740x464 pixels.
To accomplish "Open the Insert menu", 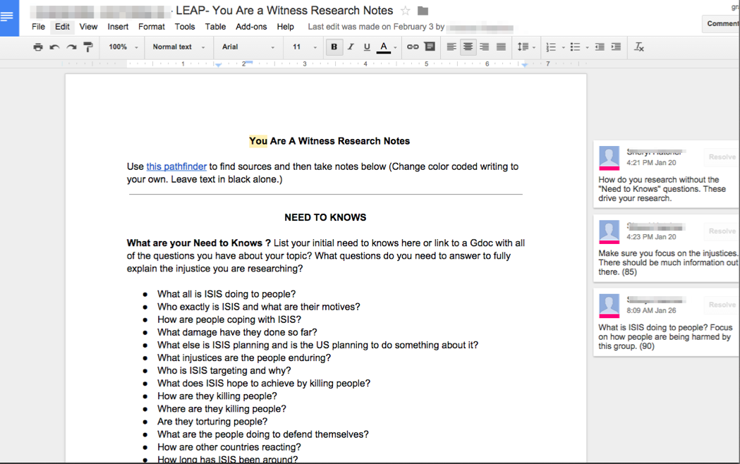I will point(118,27).
